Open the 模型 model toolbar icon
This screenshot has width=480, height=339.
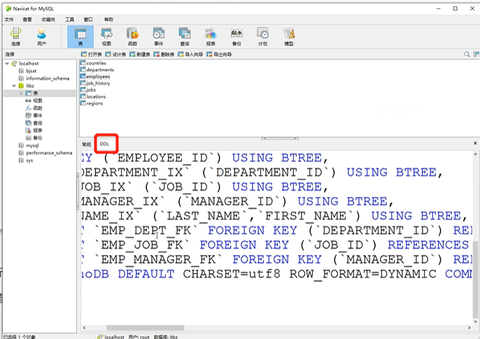tap(289, 36)
